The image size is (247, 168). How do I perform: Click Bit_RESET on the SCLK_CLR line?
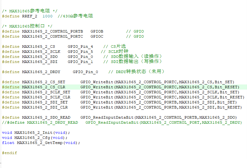point(231,97)
